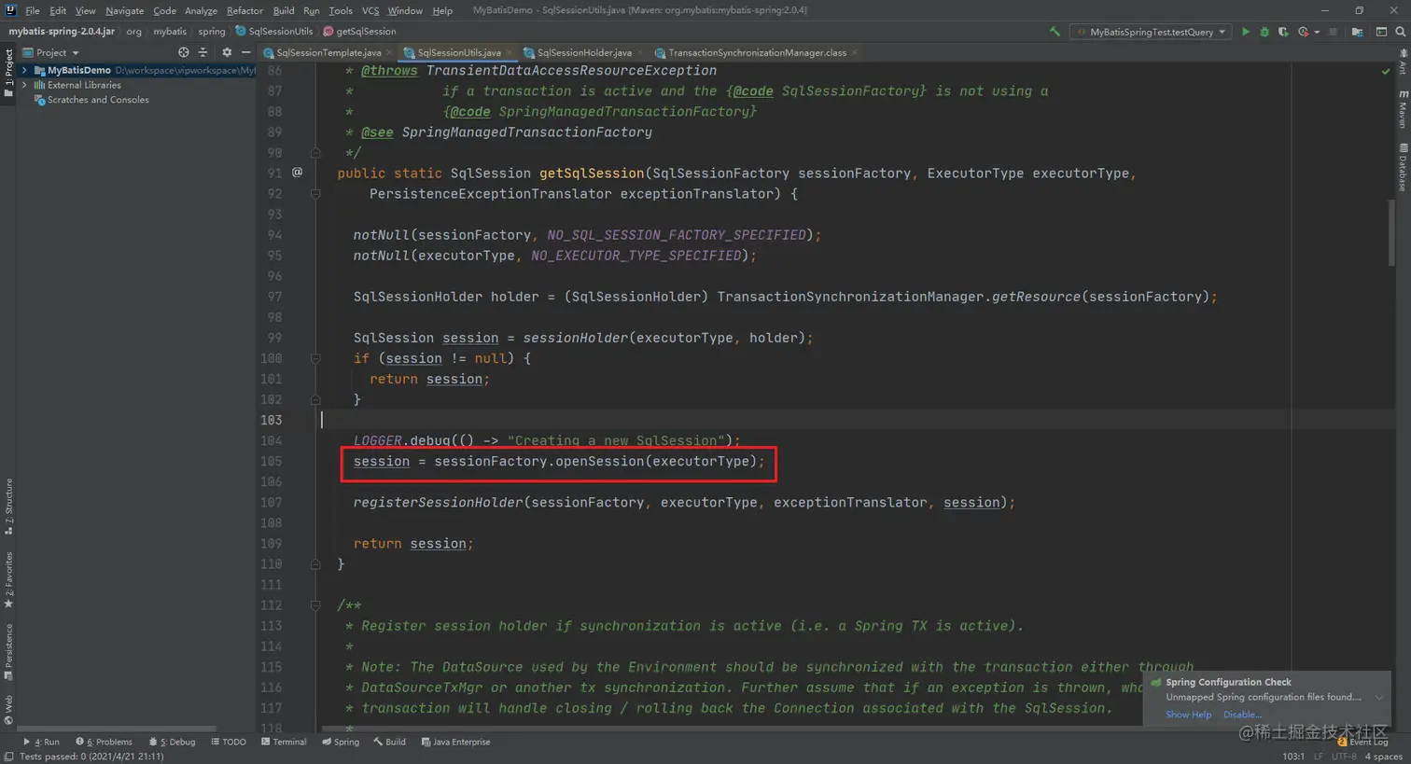Image resolution: width=1411 pixels, height=764 pixels.
Task: Click the fold marker at line 92
Action: click(315, 194)
